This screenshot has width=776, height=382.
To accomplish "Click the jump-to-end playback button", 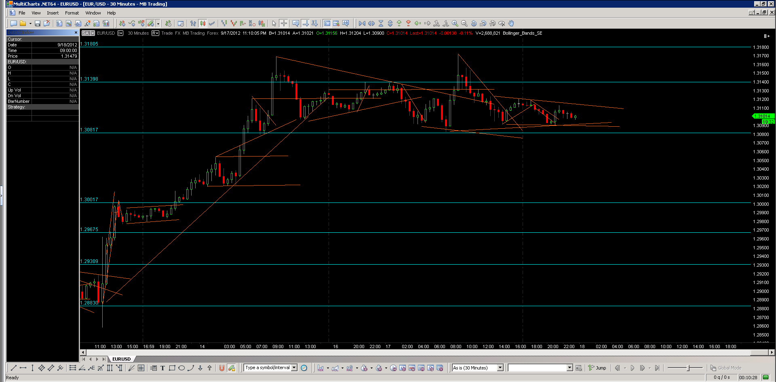I will (657, 368).
